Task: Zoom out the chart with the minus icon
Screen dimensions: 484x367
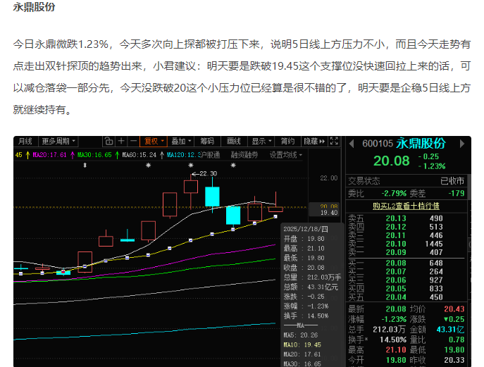Action: click(133, 142)
